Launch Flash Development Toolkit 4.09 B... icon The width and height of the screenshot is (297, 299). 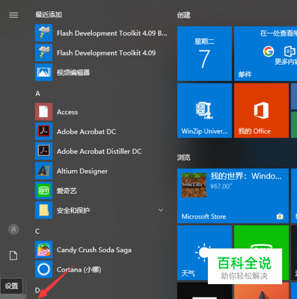pos(44,33)
